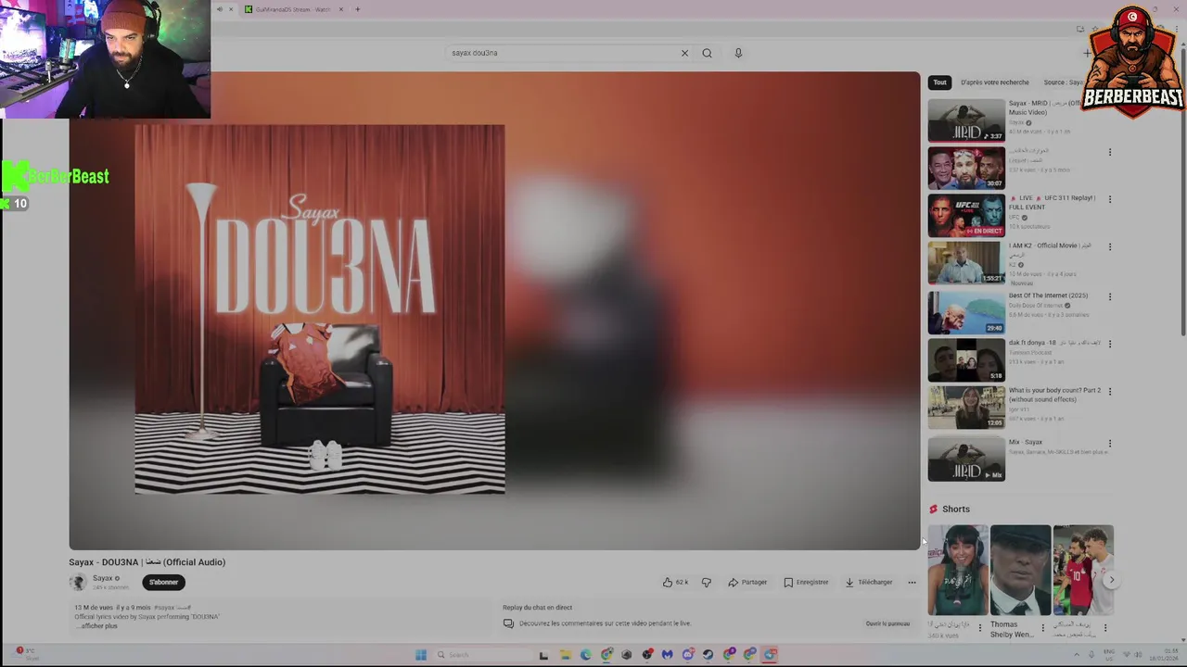Open options menu for UFC 311 Replay
This screenshot has height=667, width=1187.
pyautogui.click(x=1110, y=199)
